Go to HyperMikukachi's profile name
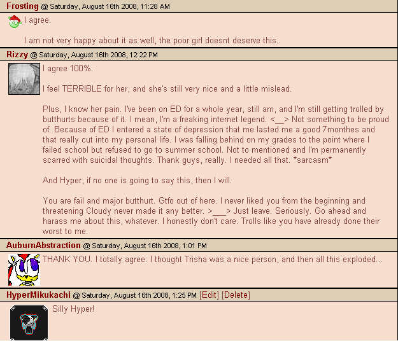The image size is (398, 341). tap(38, 295)
